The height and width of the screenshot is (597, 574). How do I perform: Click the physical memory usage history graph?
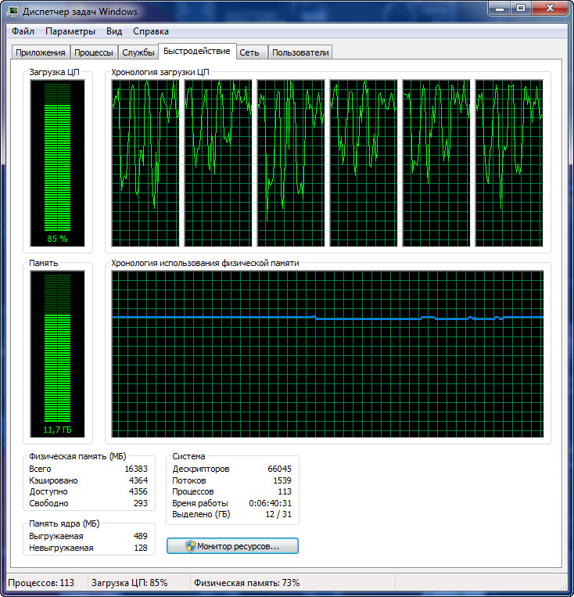coord(328,354)
